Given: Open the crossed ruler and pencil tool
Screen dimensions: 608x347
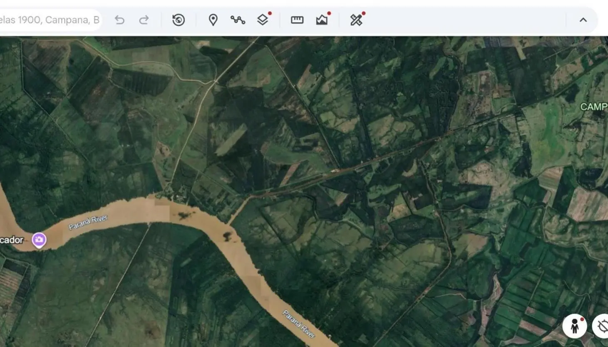Looking at the screenshot, I should click(357, 20).
